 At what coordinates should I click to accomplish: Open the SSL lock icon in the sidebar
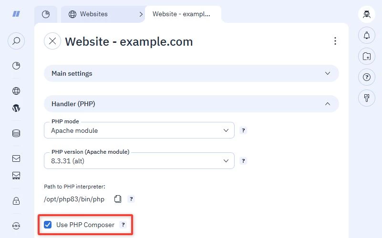[x=16, y=201]
